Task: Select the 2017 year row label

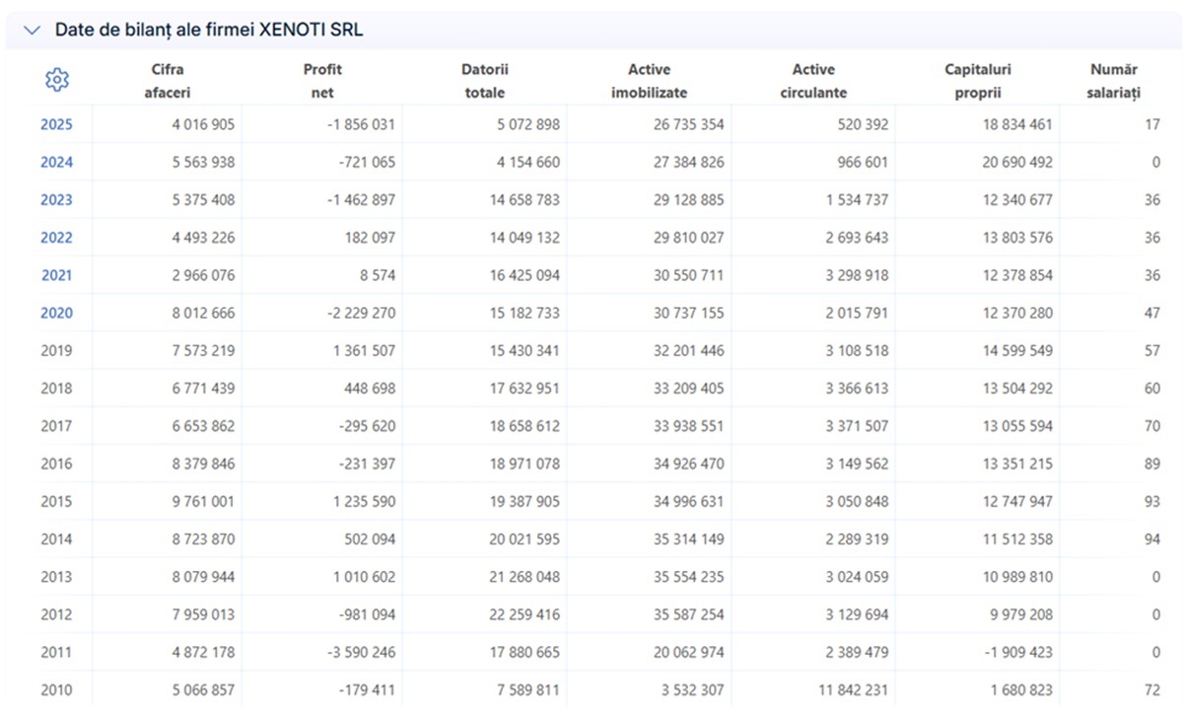Action: 56,426
